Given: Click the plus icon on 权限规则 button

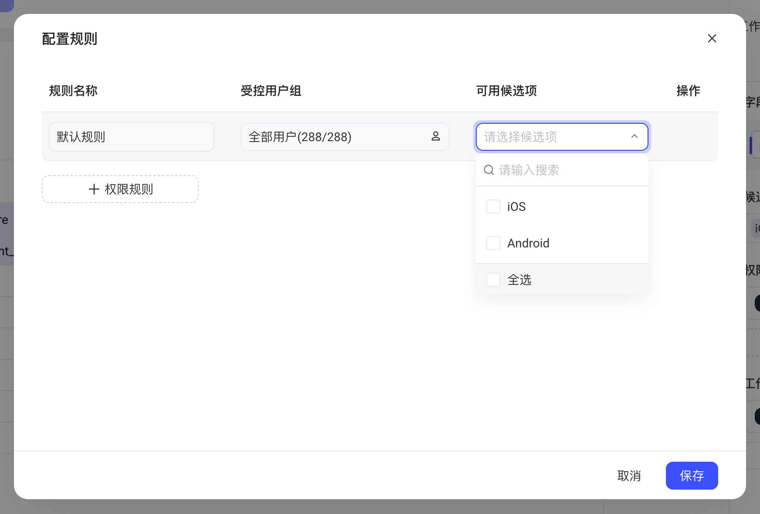Looking at the screenshot, I should 94,189.
